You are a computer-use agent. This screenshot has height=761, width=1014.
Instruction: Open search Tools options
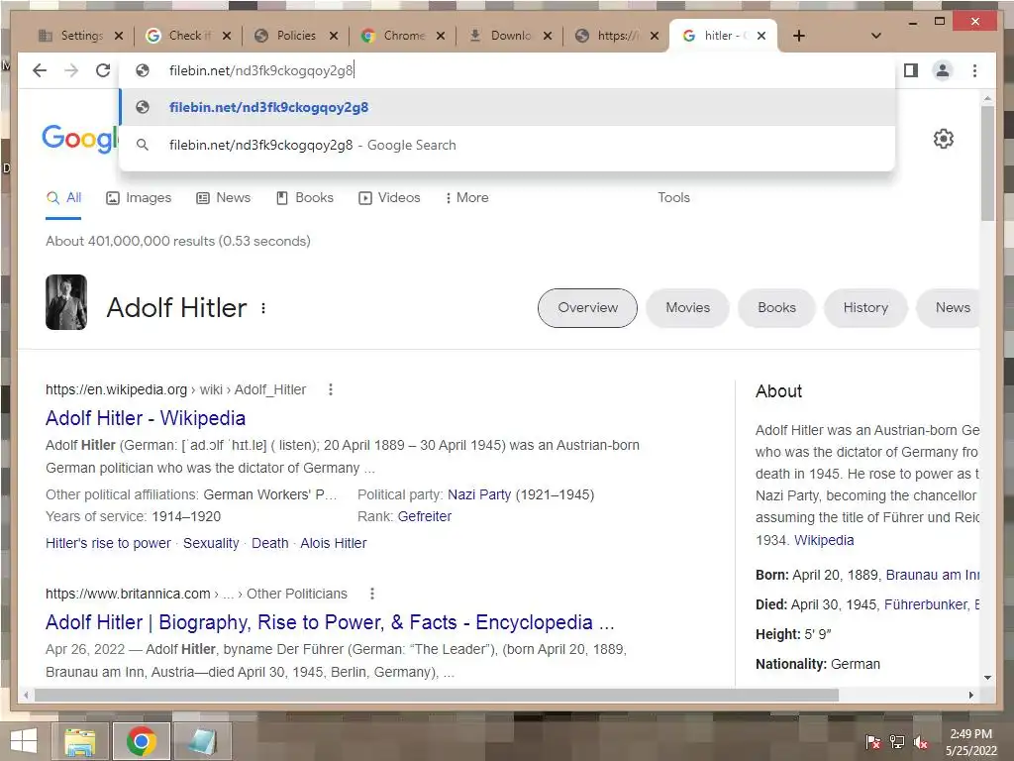click(673, 198)
